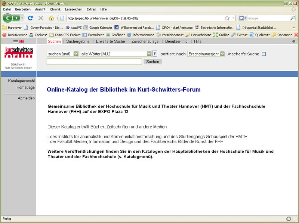
Task: Open the alle Wörter [ALL] dropdown
Action: [116, 54]
